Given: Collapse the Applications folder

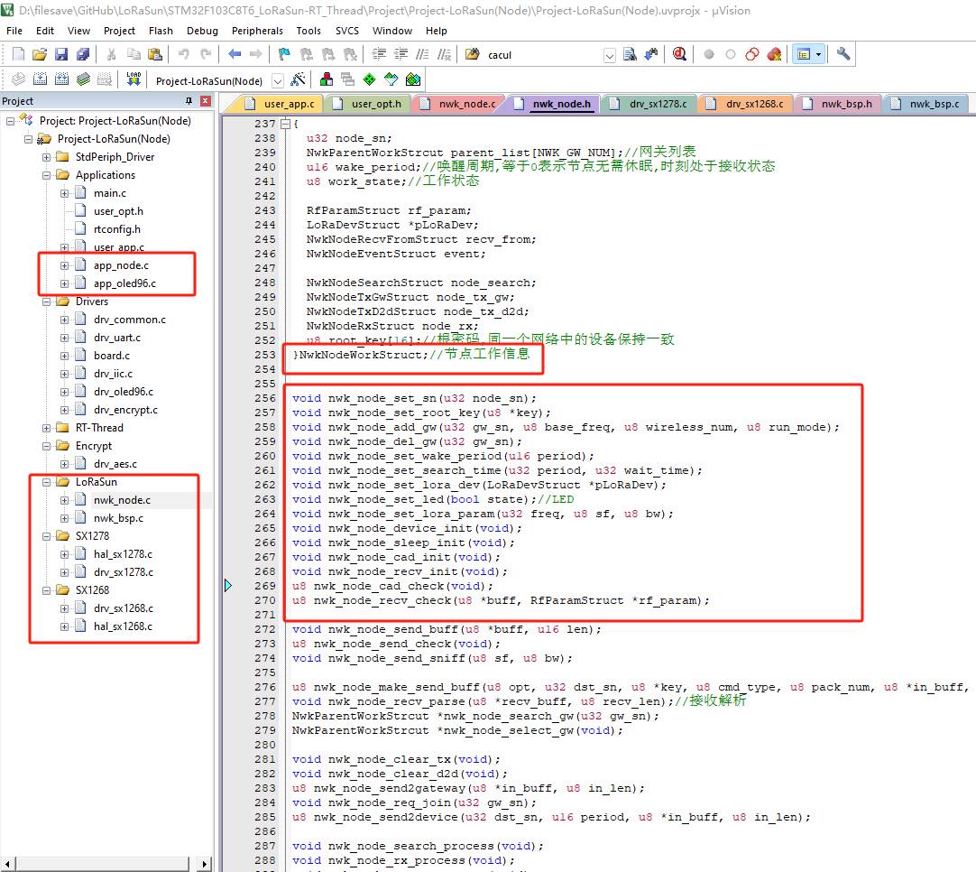Looking at the screenshot, I should 46,175.
